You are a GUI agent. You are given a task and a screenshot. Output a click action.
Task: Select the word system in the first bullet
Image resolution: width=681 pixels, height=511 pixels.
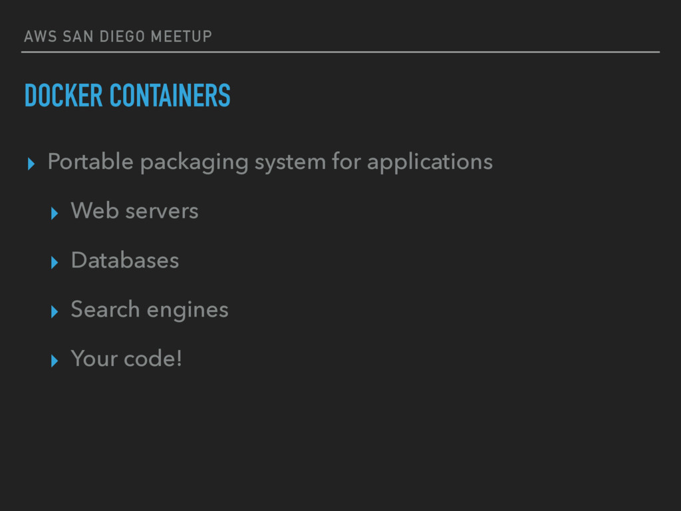(x=290, y=164)
